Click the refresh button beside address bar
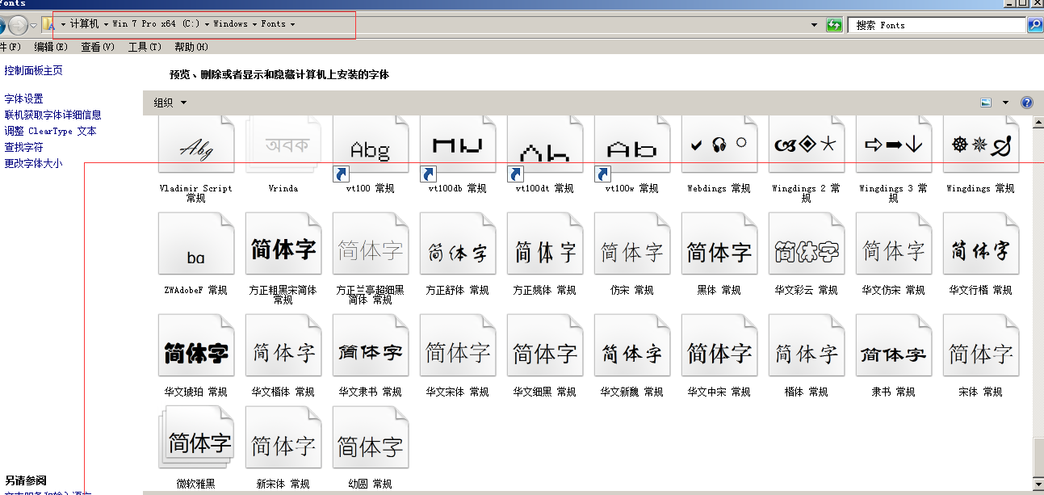The image size is (1044, 495). coord(834,25)
